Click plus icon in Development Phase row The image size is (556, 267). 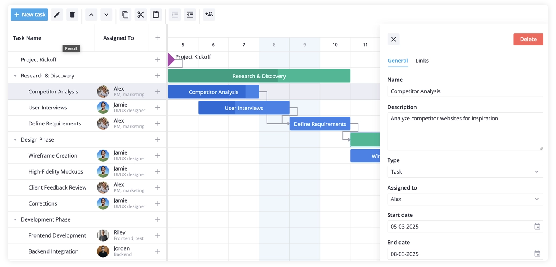click(158, 219)
